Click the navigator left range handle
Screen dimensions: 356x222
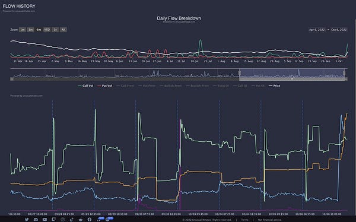tap(239, 72)
